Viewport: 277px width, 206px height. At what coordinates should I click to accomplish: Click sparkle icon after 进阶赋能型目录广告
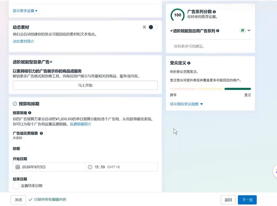pyautogui.click(x=51, y=62)
